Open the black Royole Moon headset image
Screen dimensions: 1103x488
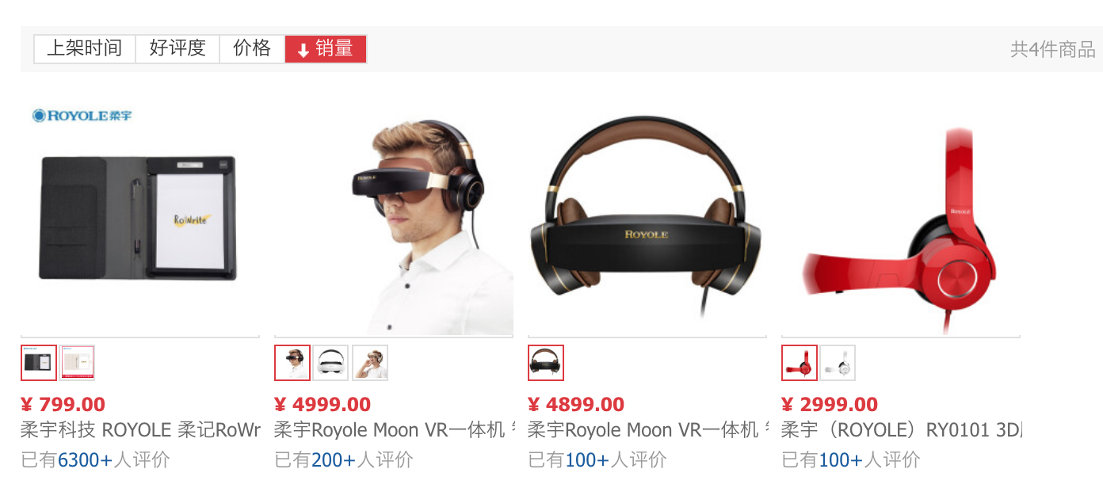click(x=647, y=215)
